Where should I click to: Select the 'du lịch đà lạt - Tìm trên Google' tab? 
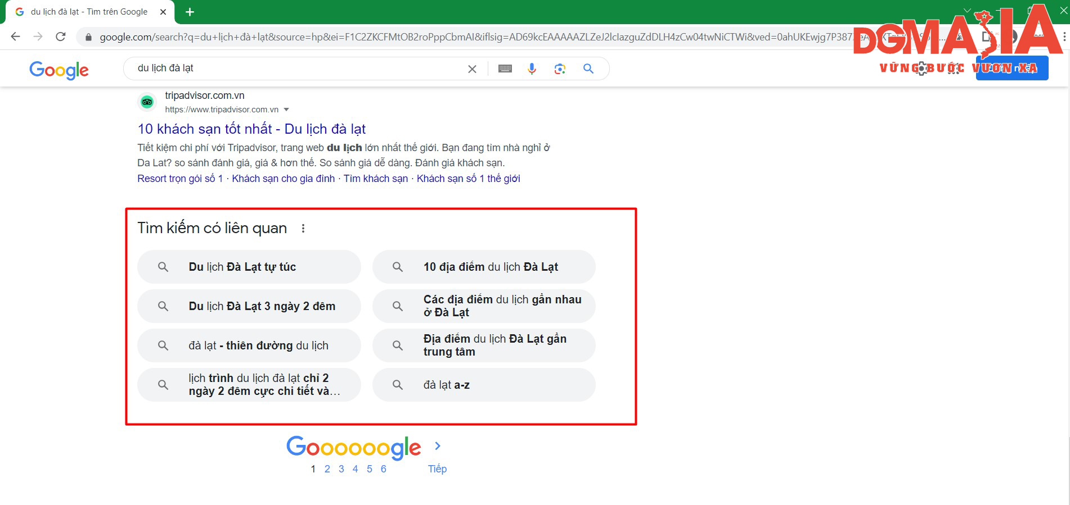tap(90, 12)
